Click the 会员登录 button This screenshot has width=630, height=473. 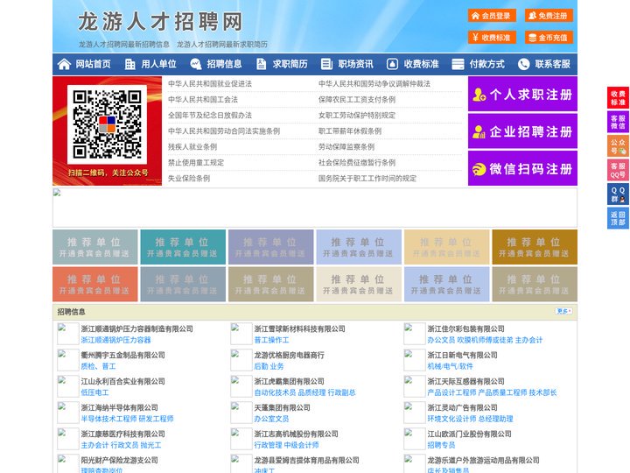coord(492,16)
